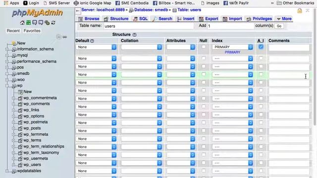Expand the pos database node
The width and height of the screenshot is (317, 178).
coord(7,68)
